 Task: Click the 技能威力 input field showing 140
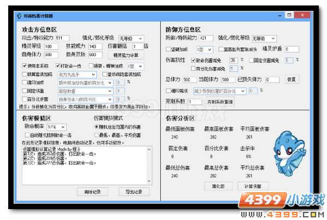95,46
